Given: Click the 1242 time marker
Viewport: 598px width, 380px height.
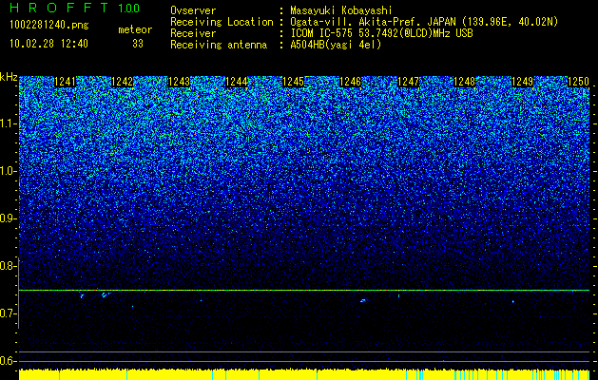Looking at the screenshot, I should [x=123, y=82].
